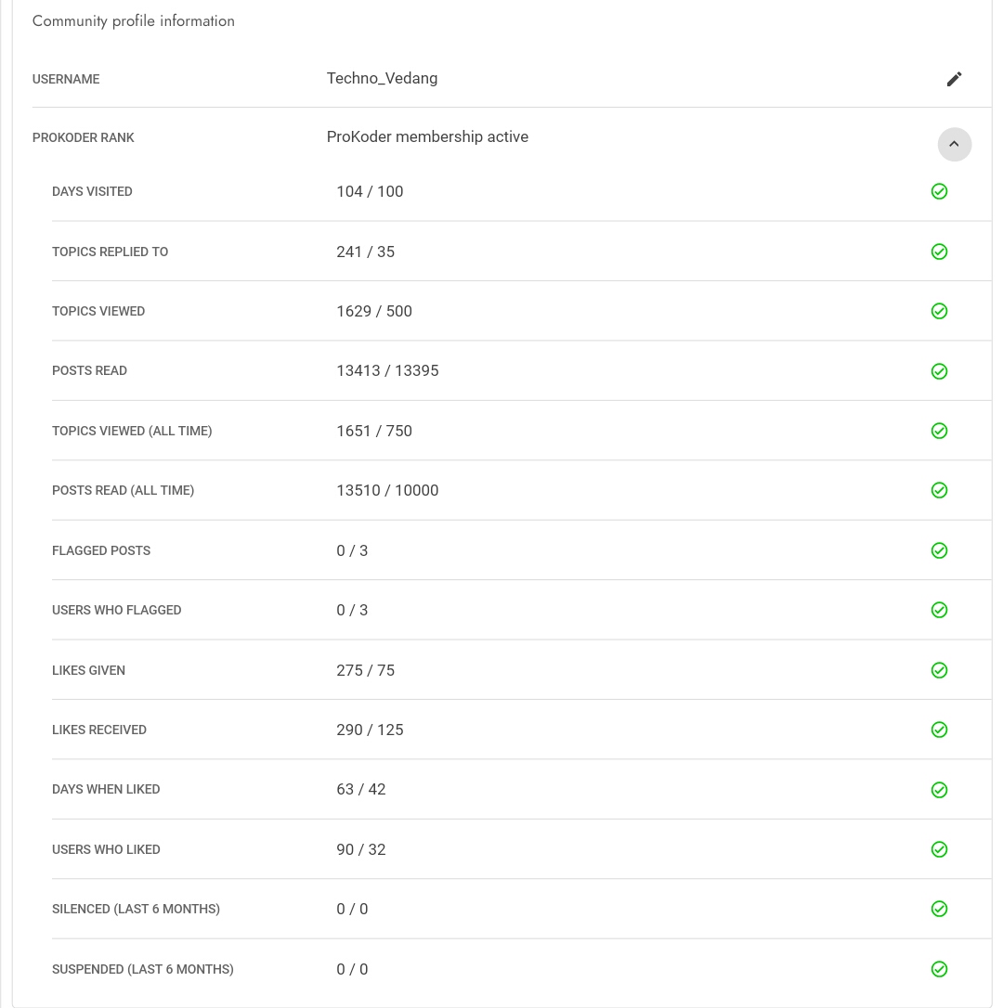The height and width of the screenshot is (1008, 1003).
Task: Select the value 290 / 125
Action: pyautogui.click(x=370, y=730)
